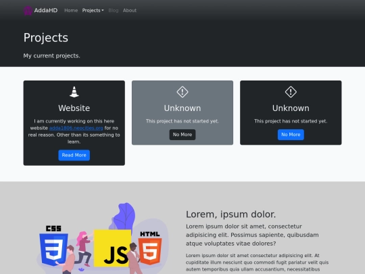
Task: Click the Website card heading
Action: tap(74, 108)
